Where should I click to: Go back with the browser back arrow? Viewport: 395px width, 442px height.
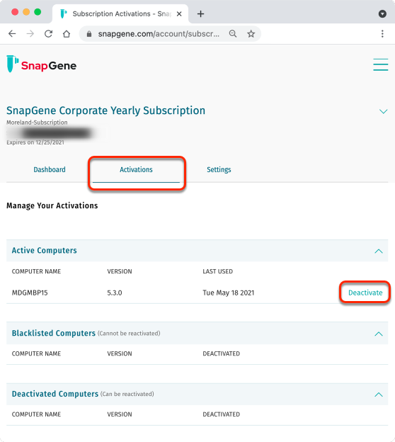pyautogui.click(x=12, y=34)
